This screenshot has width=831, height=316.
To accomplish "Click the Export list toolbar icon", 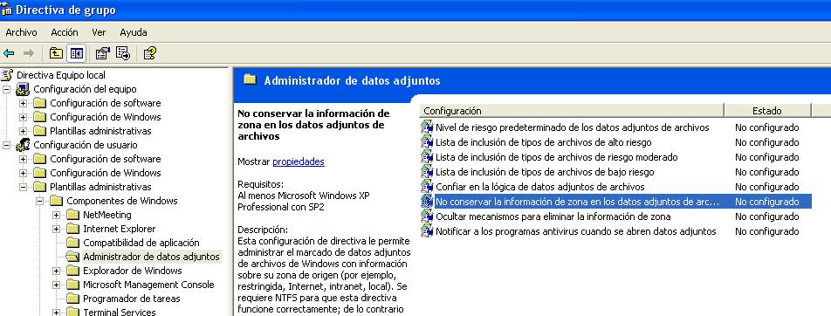I will pos(123,53).
